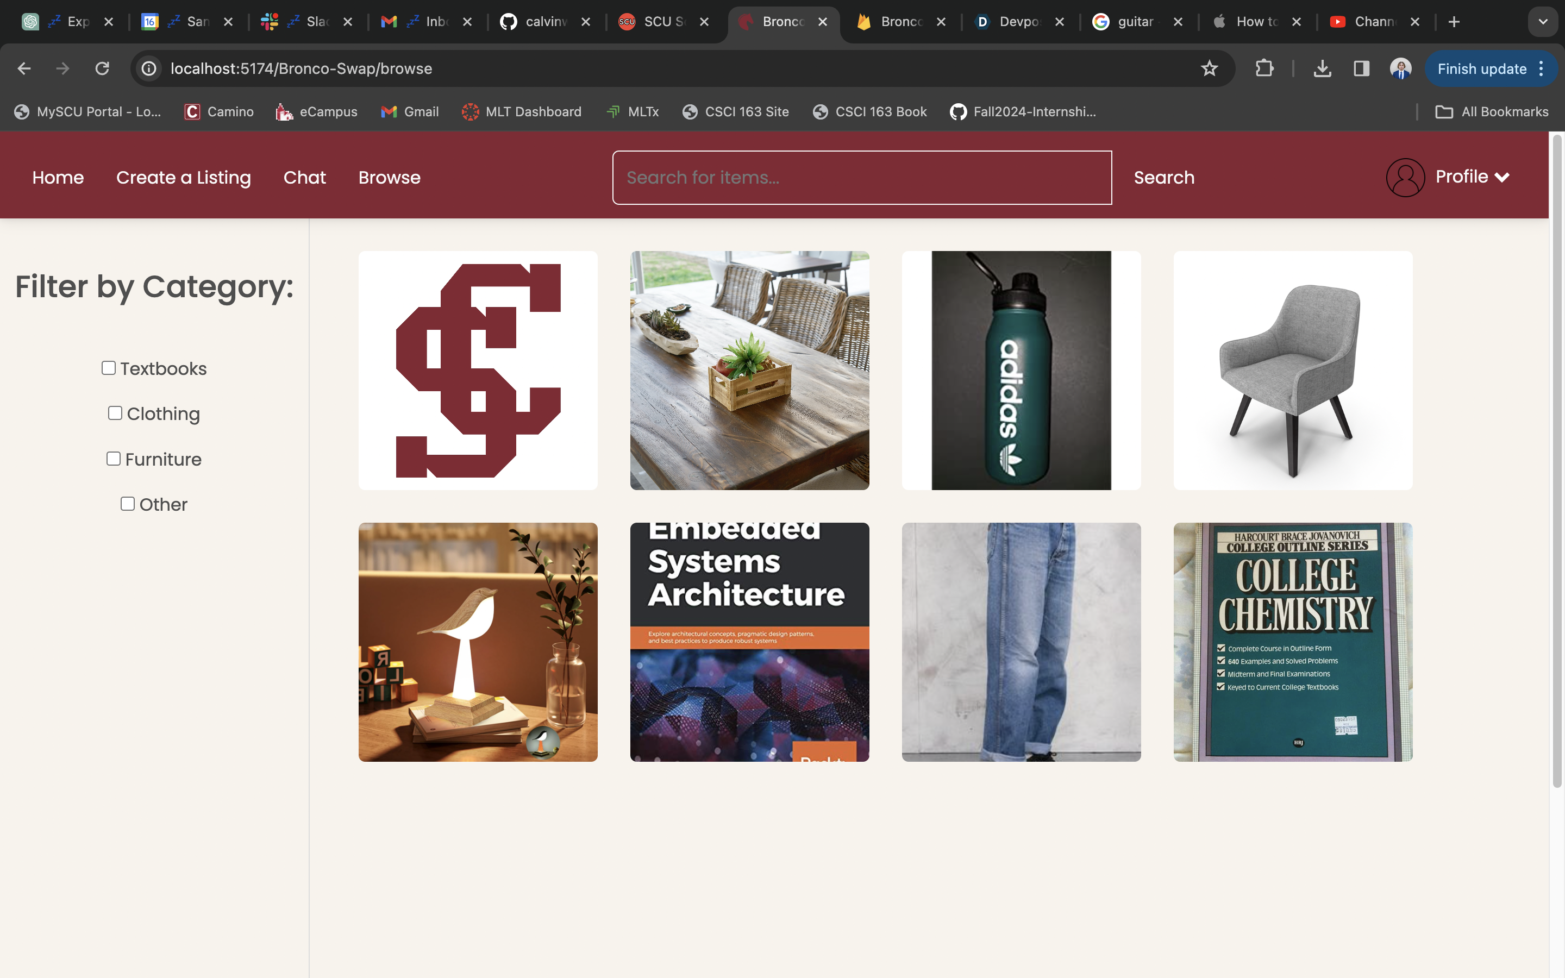Image resolution: width=1565 pixels, height=978 pixels.
Task: Open the browser extensions puzzle icon
Action: (1263, 68)
